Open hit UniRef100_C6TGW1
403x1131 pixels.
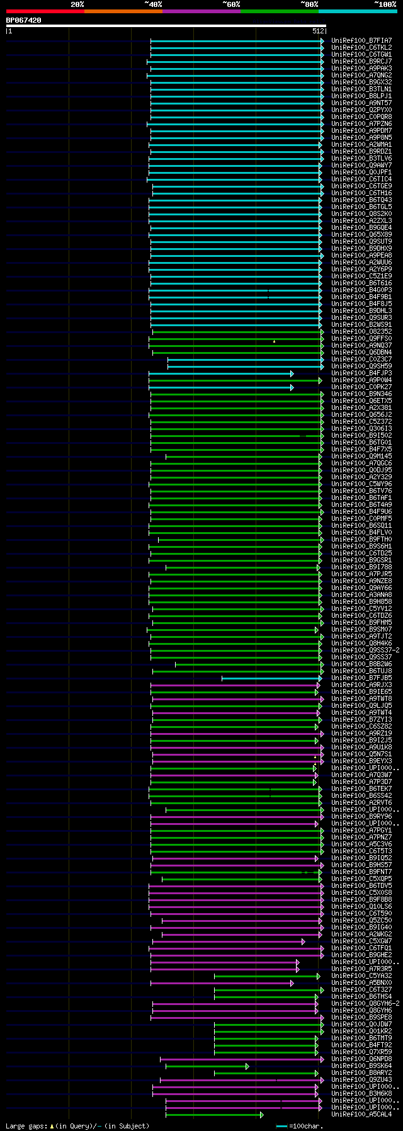361,55
